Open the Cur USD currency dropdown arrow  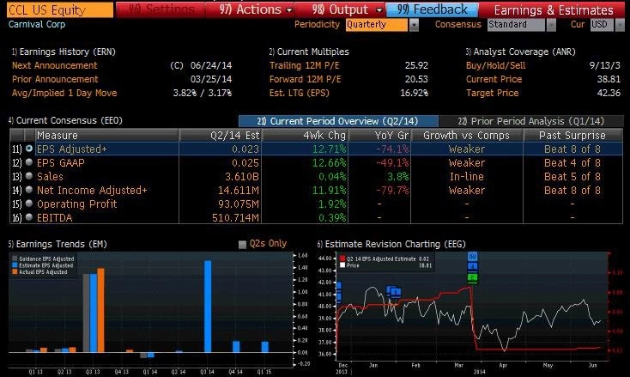pos(619,25)
